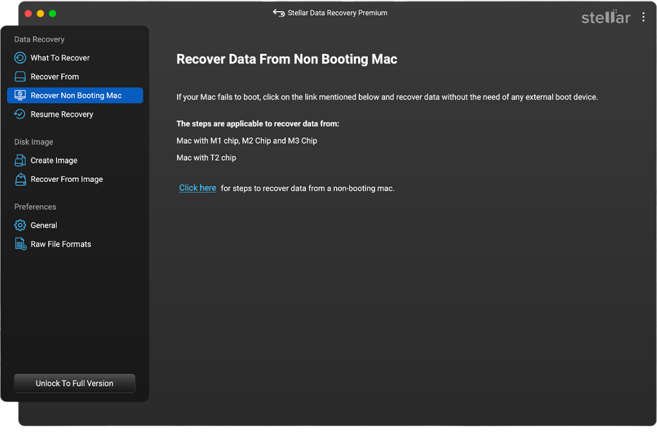Choose Recover From Image entry

pyautogui.click(x=75, y=179)
